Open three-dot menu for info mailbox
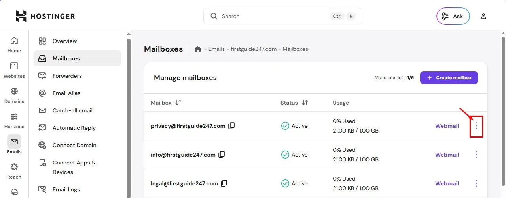This screenshot has height=198, width=506. 476,155
